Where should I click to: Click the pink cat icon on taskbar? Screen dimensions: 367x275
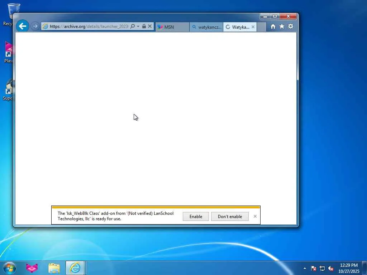pos(32,268)
